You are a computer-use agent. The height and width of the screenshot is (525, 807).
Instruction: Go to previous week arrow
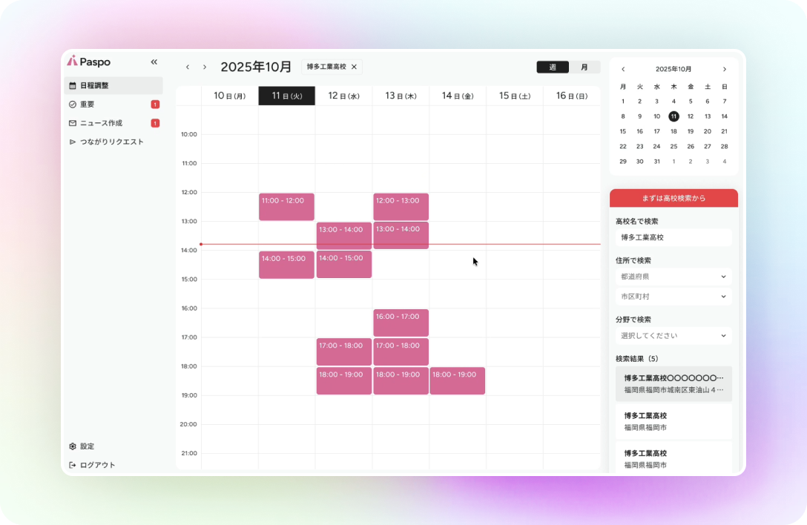[x=188, y=67]
